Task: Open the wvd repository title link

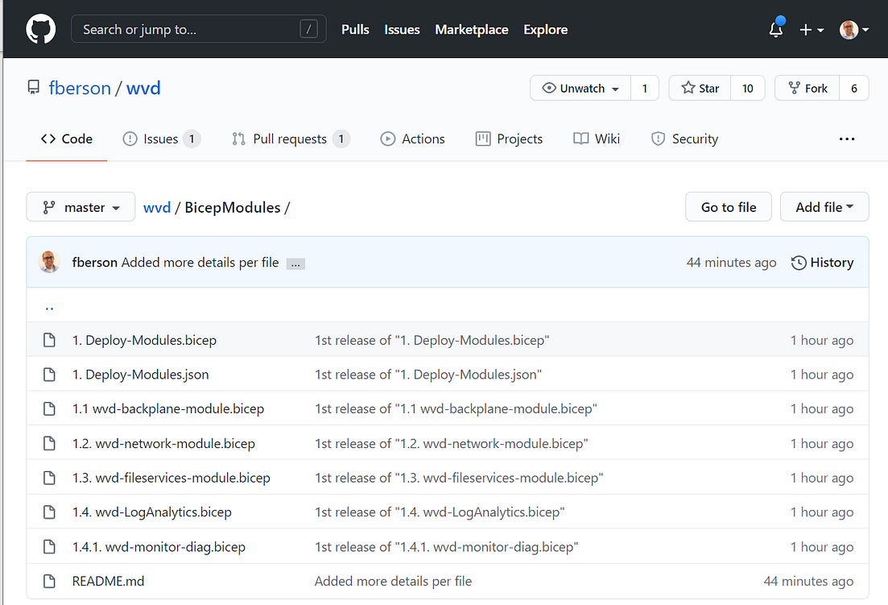Action: tap(143, 88)
